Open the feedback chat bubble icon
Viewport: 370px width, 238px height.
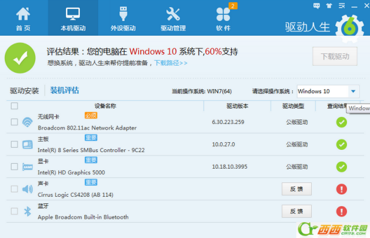pyautogui.click(x=316, y=6)
